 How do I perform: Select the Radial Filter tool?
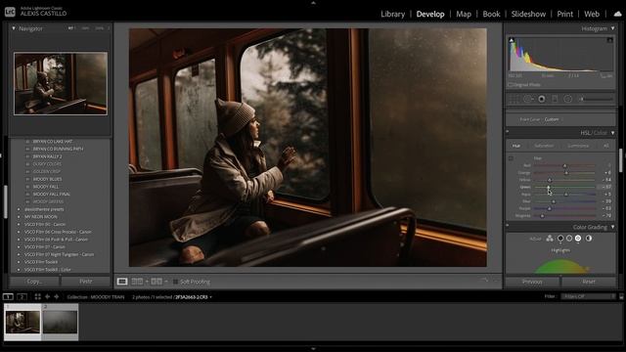click(x=567, y=99)
